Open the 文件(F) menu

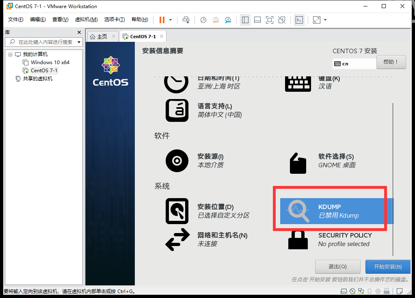coord(15,19)
